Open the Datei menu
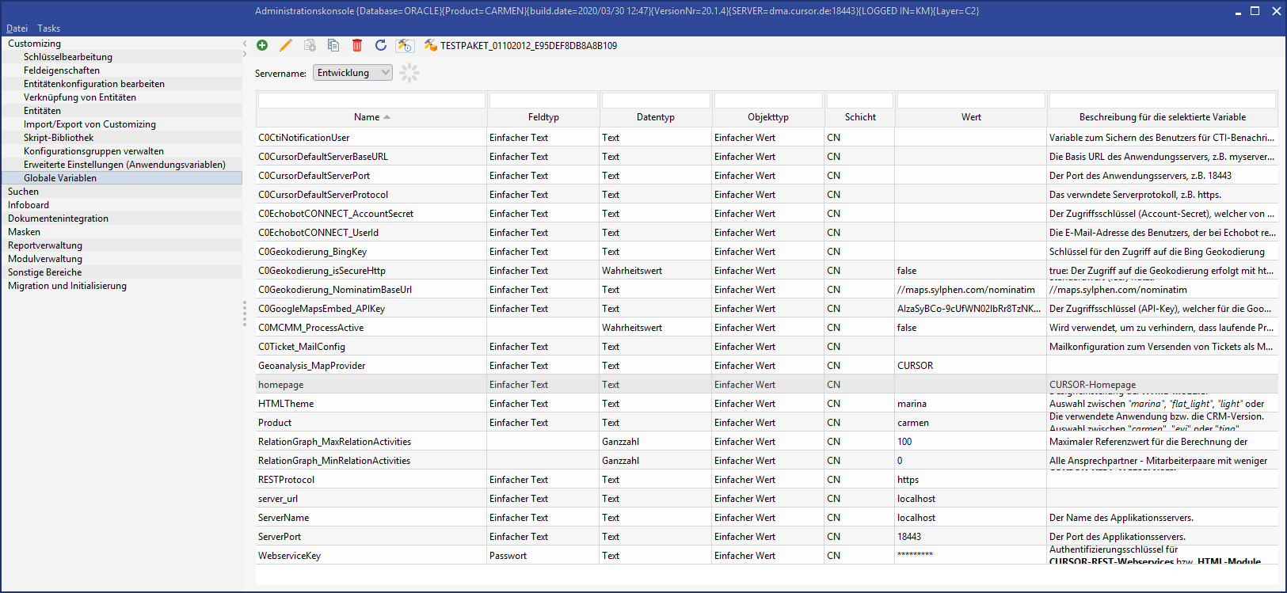Image resolution: width=1287 pixels, height=593 pixels. click(17, 29)
